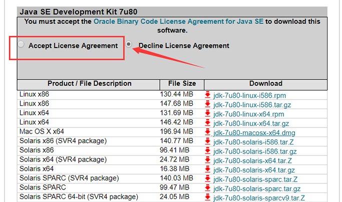Download jdk-7u80-solaris-i586.tar.Z link

pyautogui.click(x=253, y=142)
